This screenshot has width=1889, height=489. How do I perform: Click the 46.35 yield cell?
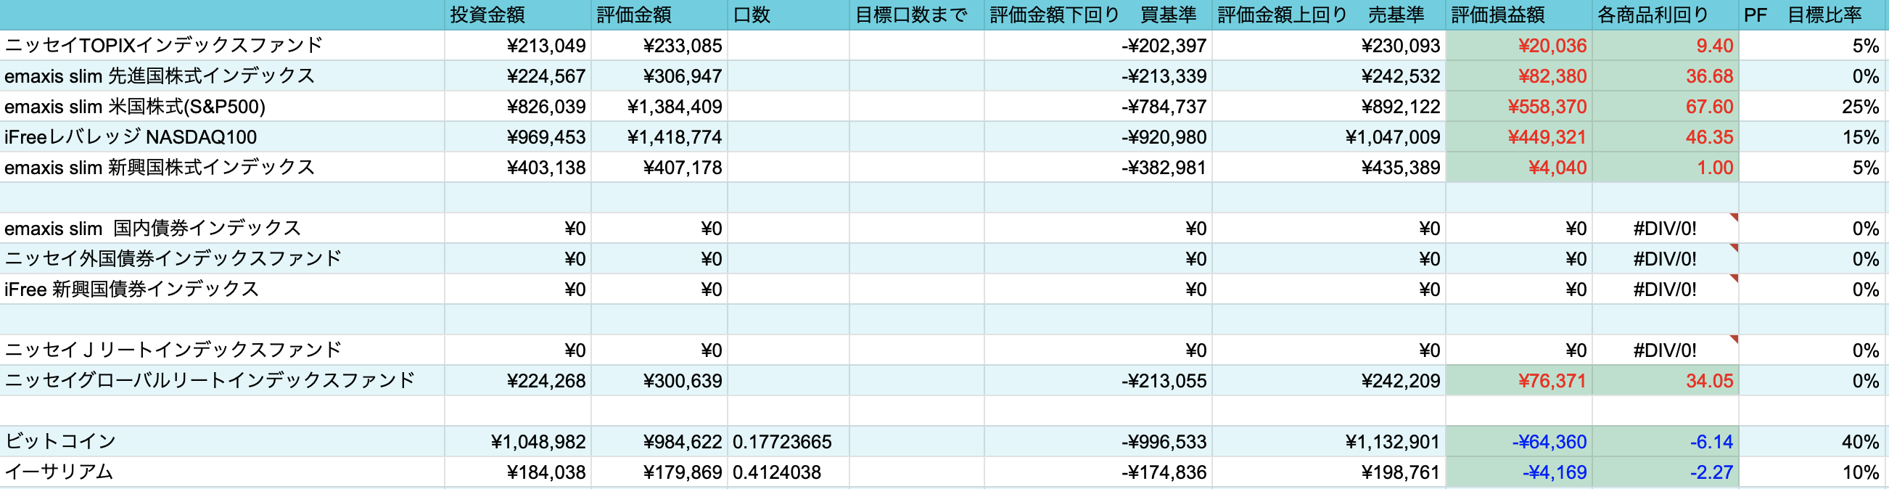pos(1666,137)
